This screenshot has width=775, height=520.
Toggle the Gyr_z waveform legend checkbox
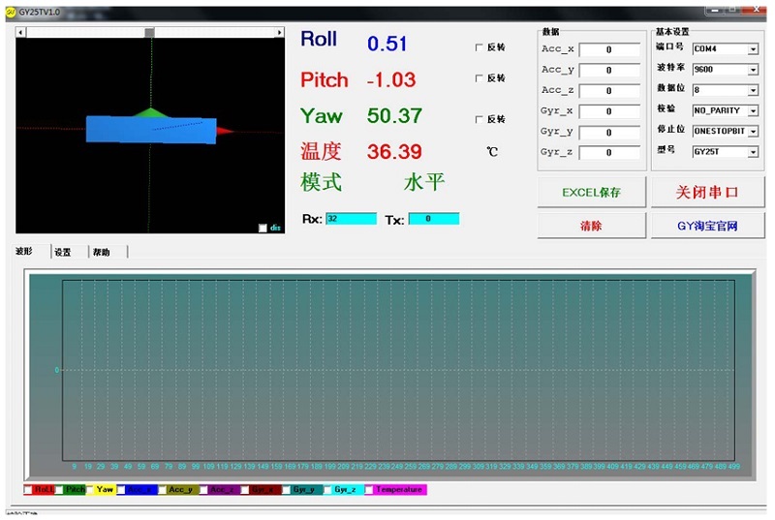coord(327,490)
